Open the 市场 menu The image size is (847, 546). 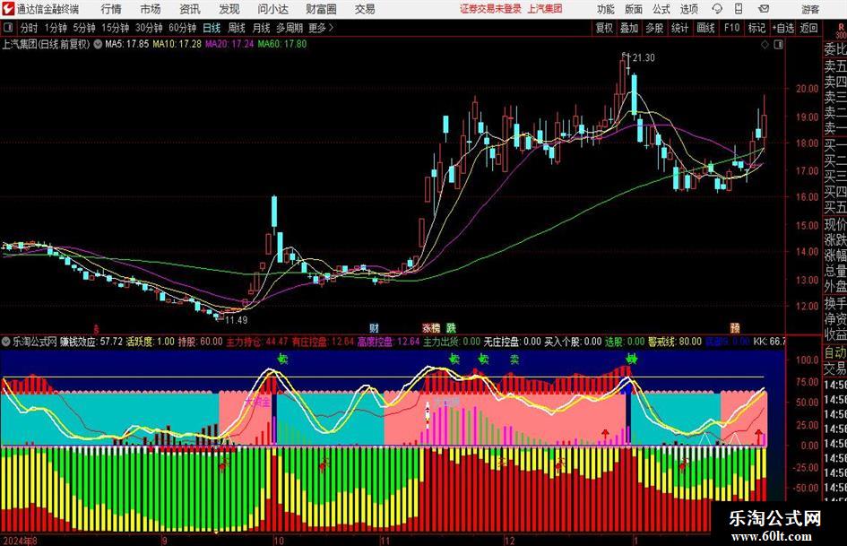click(151, 9)
